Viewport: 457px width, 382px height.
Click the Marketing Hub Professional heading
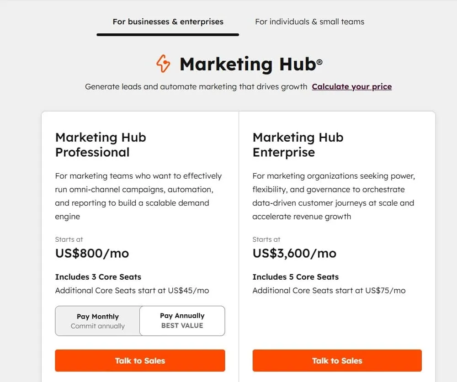[x=101, y=144]
